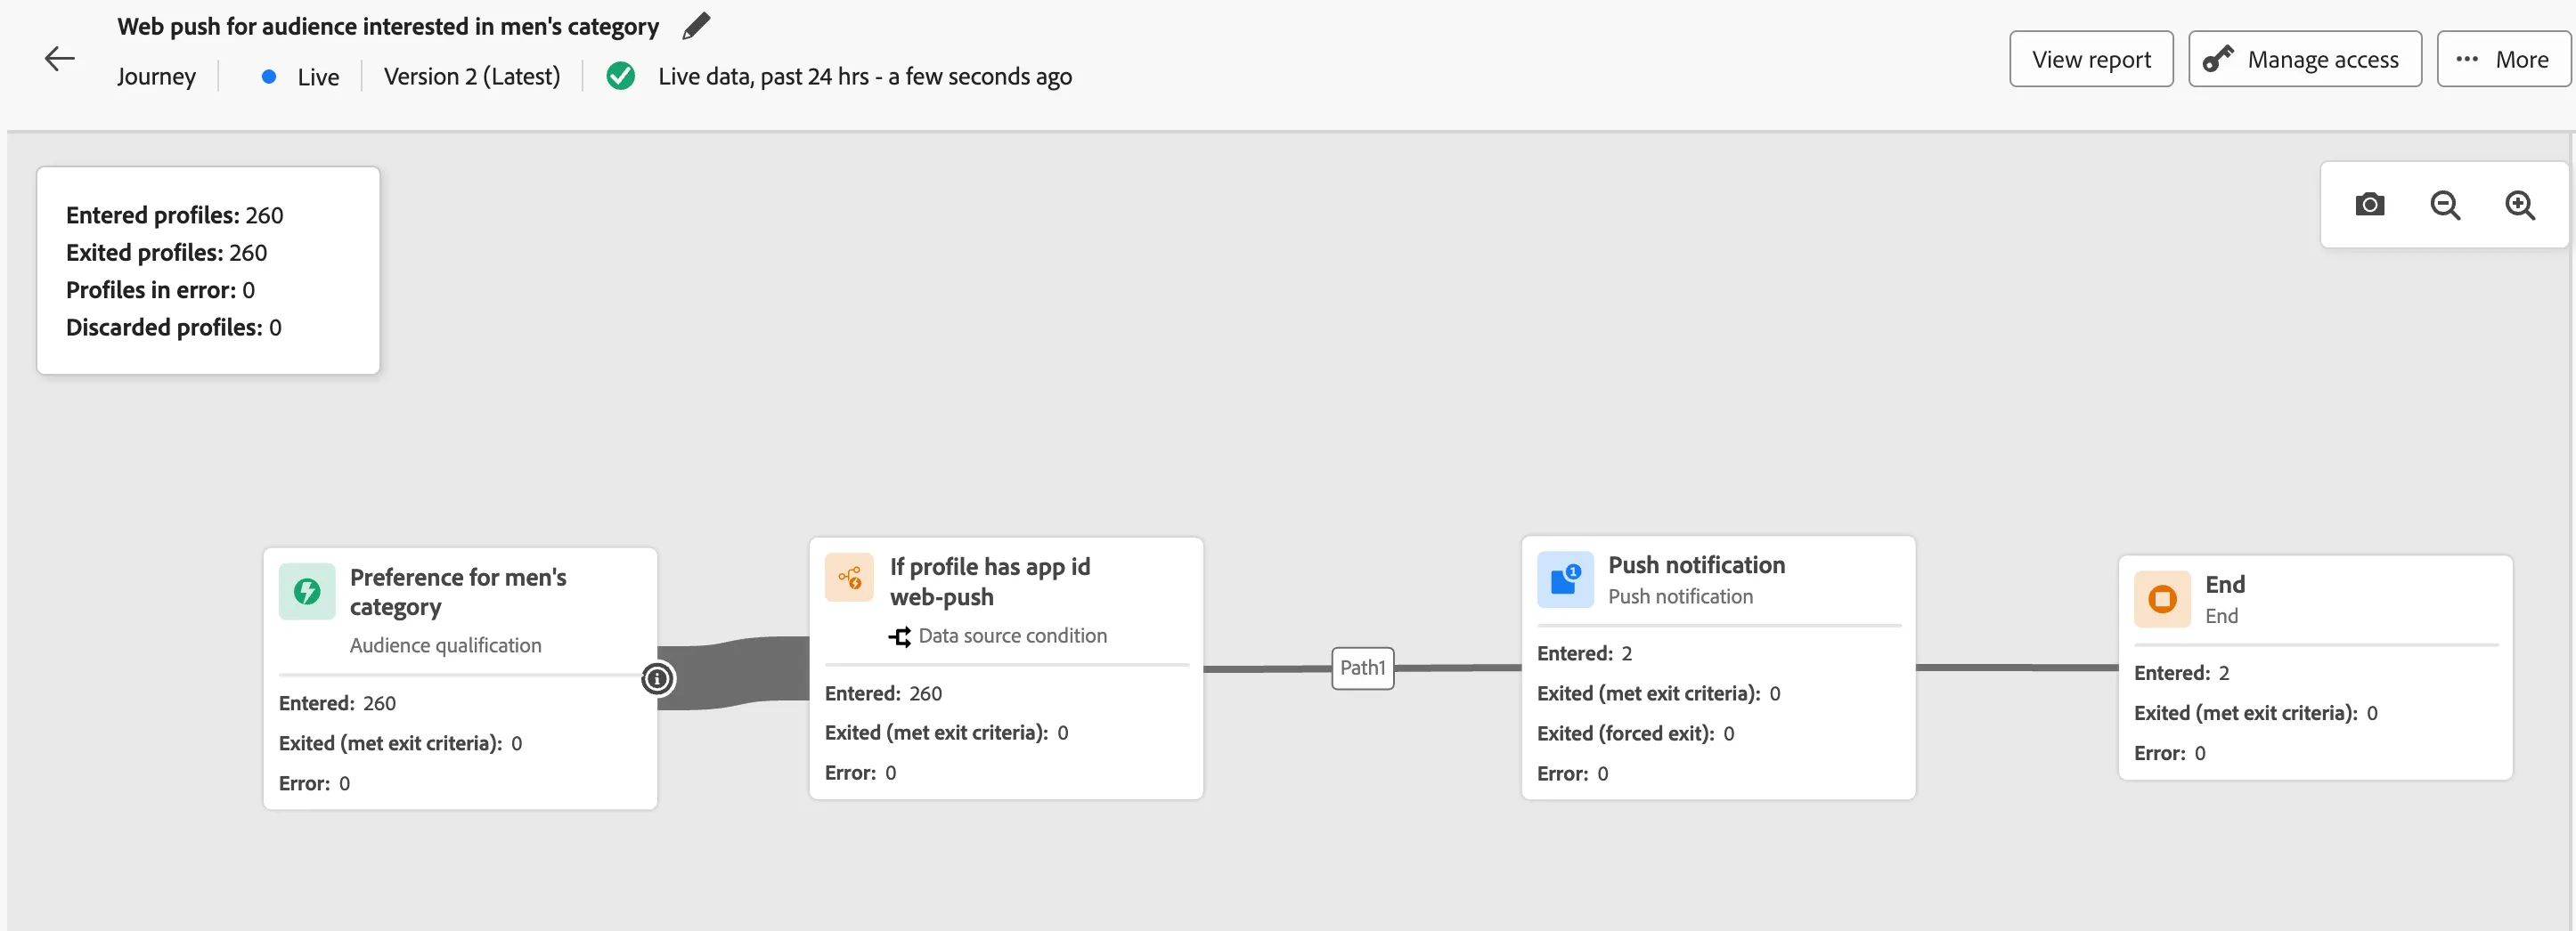Click the Audience qualification node icon
The image size is (2576, 931).
point(307,591)
